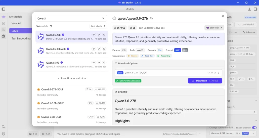Click the Tool Use icon on Qwen3.6 35B A3B row

(99, 49)
